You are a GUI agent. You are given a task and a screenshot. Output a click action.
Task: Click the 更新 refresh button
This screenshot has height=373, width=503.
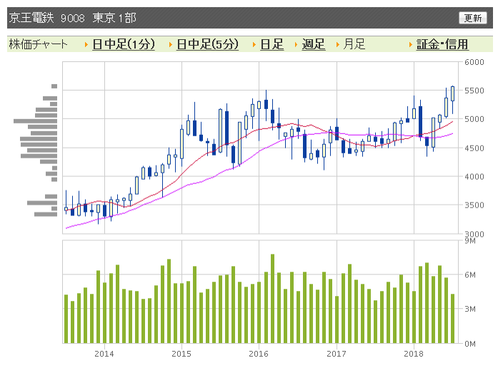(472, 18)
